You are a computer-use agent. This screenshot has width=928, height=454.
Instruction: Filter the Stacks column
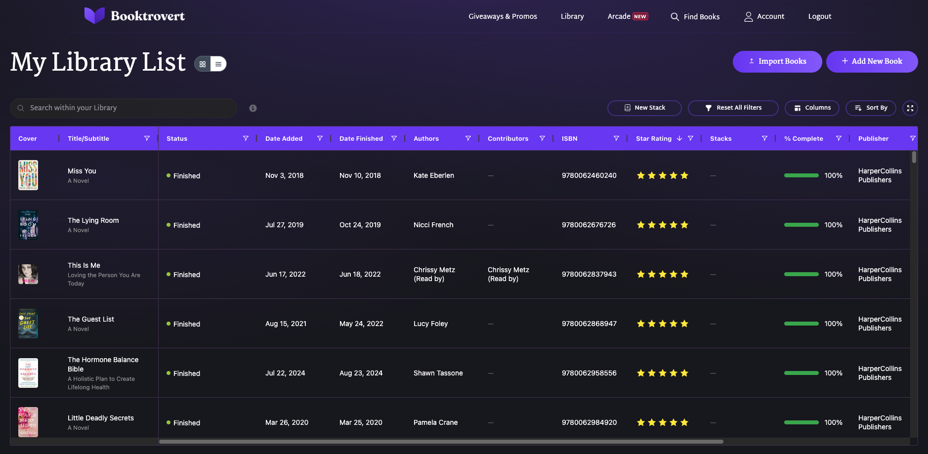pyautogui.click(x=764, y=138)
